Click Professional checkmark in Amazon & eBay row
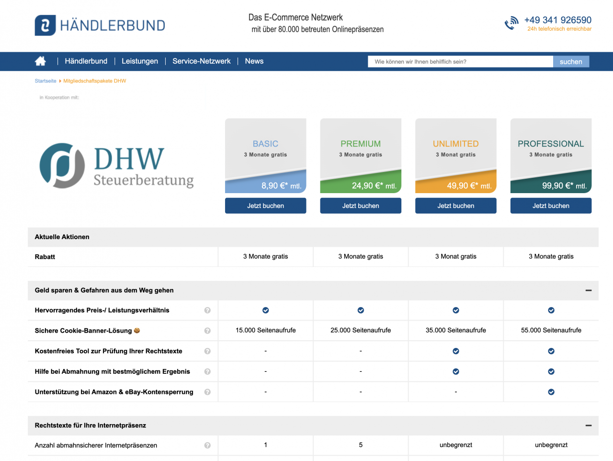 click(x=551, y=392)
